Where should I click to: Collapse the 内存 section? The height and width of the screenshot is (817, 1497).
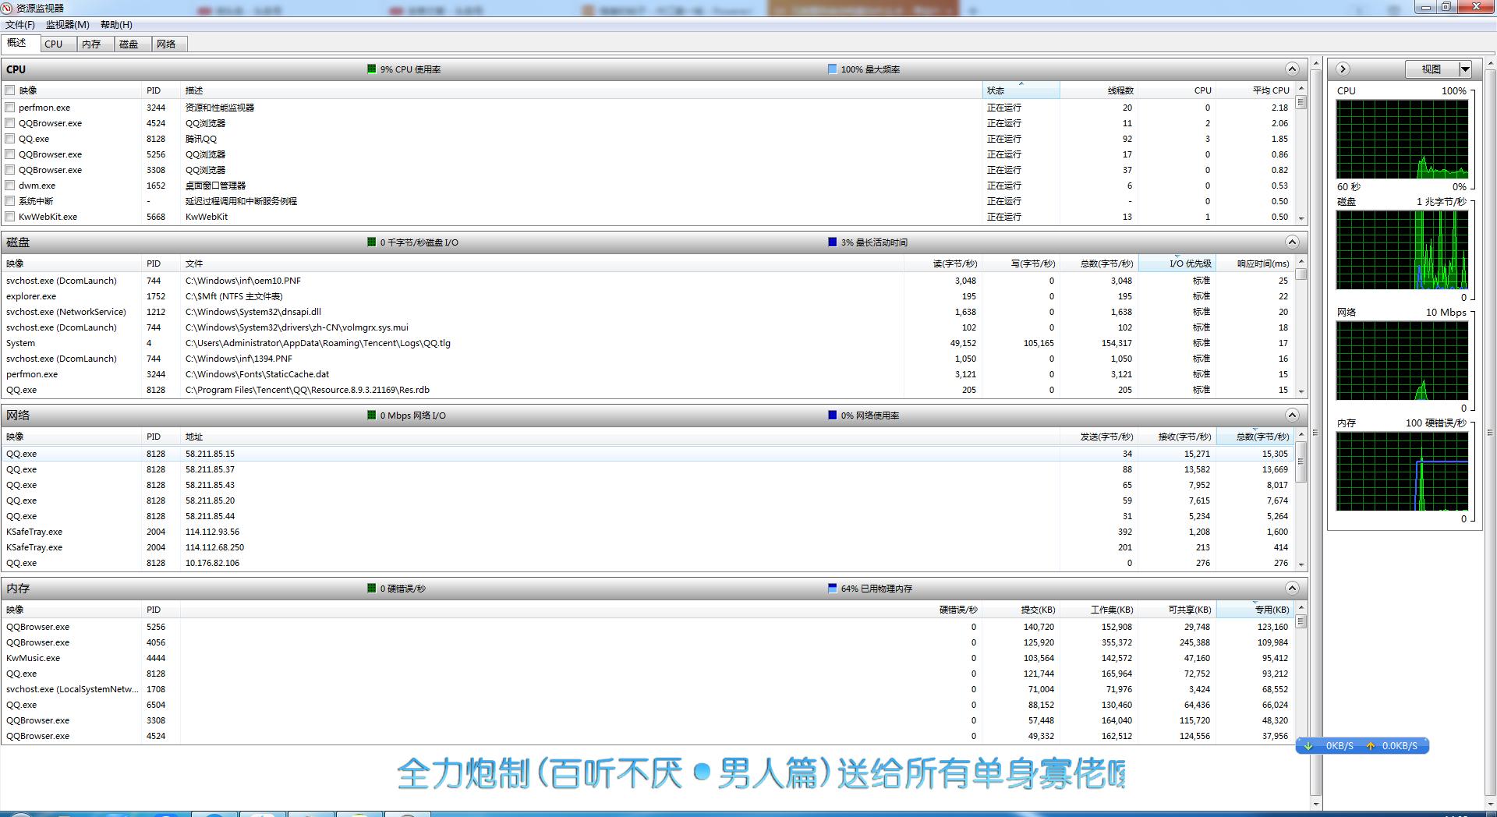[x=1292, y=588]
